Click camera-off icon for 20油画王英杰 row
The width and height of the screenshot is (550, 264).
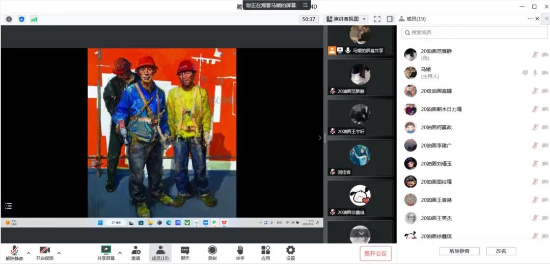pyautogui.click(x=545, y=218)
